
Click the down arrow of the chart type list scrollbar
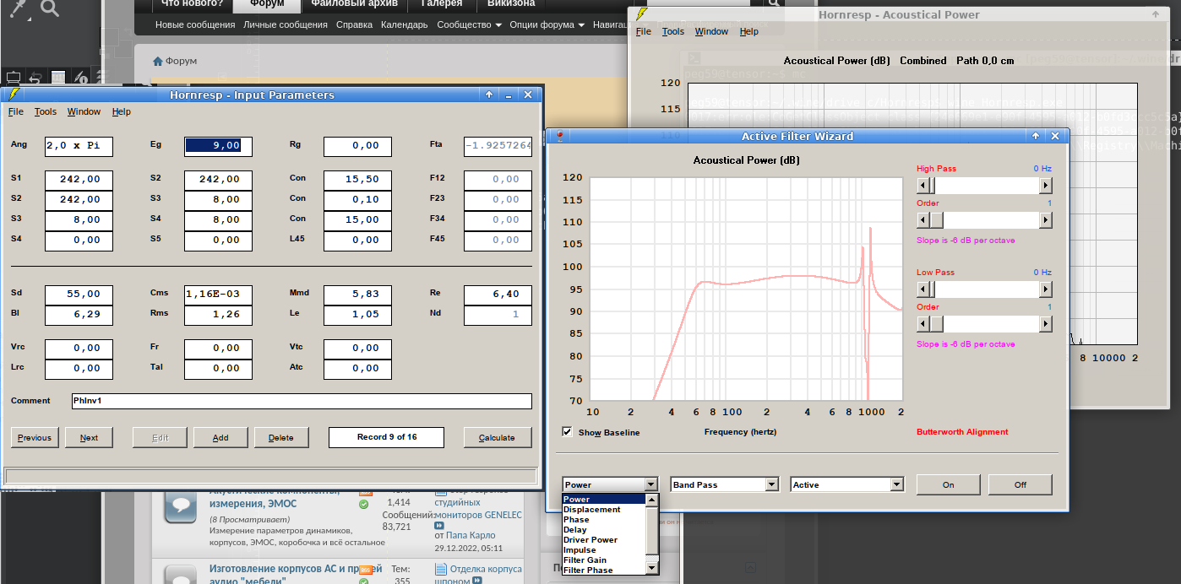[x=651, y=569]
